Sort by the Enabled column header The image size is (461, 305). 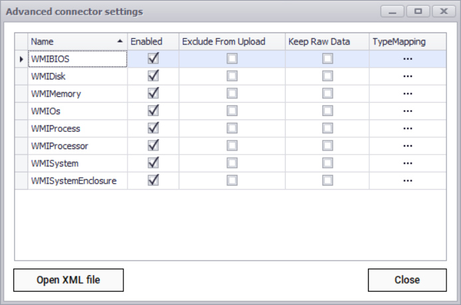click(x=153, y=41)
